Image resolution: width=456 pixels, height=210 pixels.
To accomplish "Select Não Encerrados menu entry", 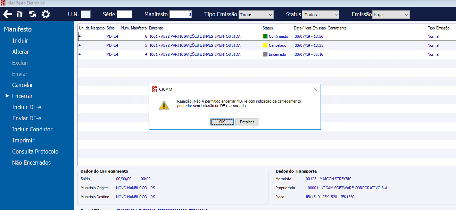I will point(31,163).
